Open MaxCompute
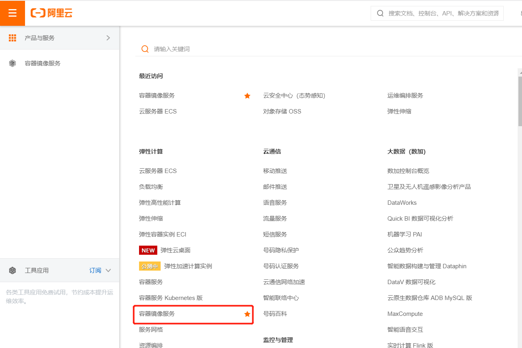 pos(405,314)
